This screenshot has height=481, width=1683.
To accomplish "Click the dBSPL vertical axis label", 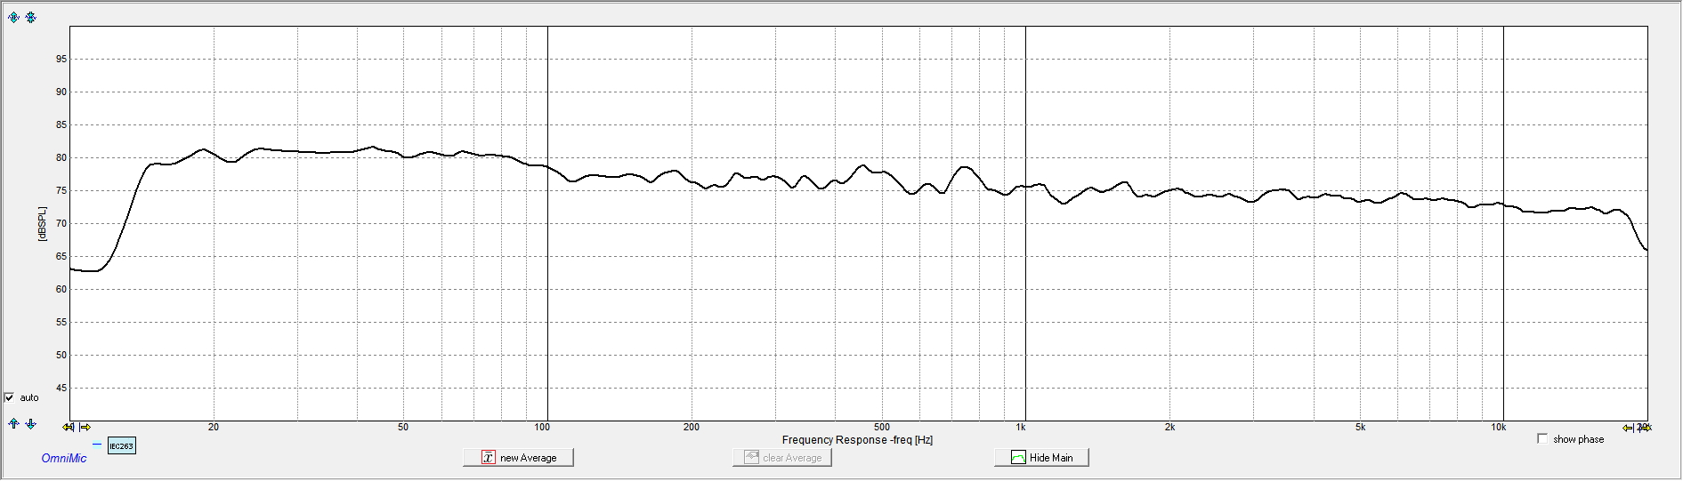I will [41, 223].
